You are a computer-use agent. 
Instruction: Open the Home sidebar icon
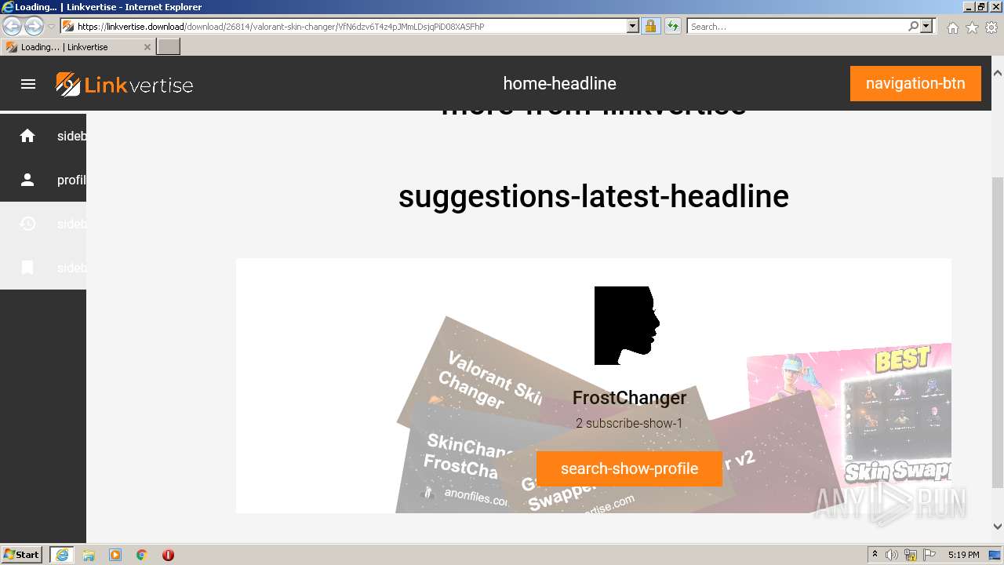coord(27,136)
